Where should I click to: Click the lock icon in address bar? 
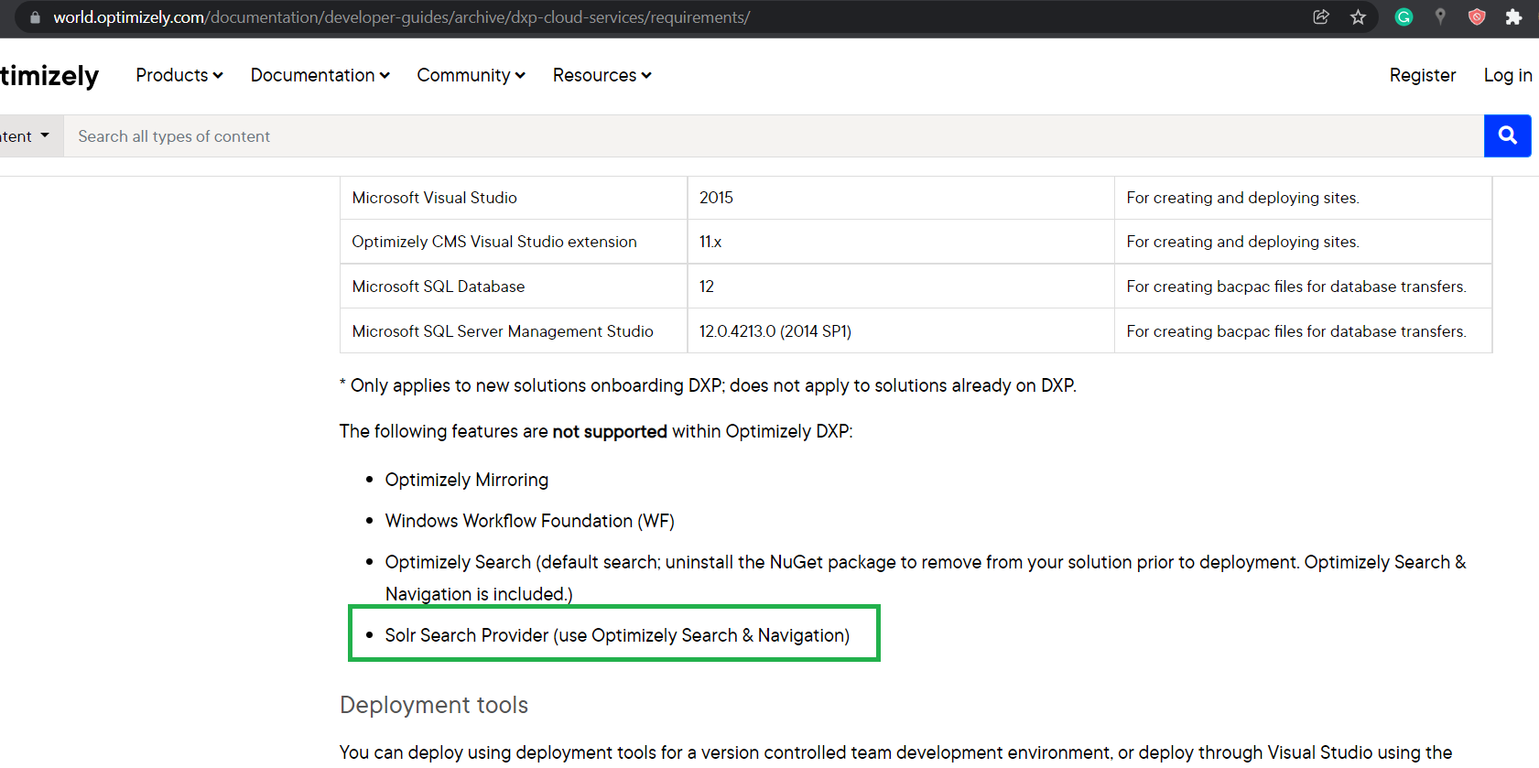pos(35,17)
